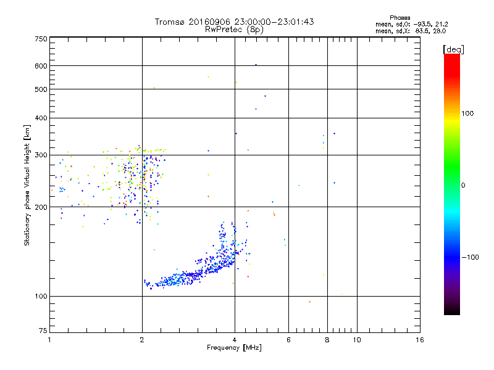Click the x-axis tick label '1'
Image resolution: width=494 pixels, height=370 pixels.
tap(49, 340)
